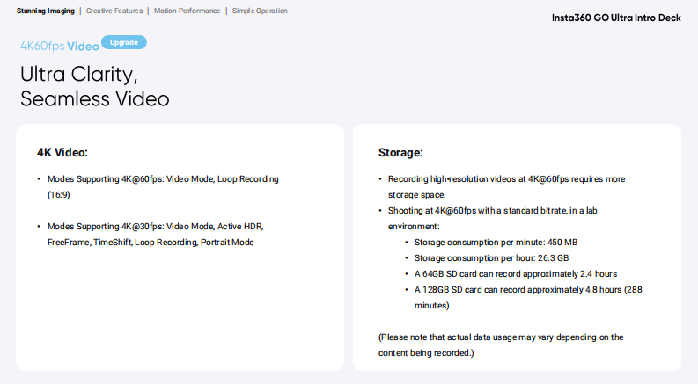The image size is (698, 384).
Task: Open the Stunning Imaging tab
Action: [x=45, y=11]
